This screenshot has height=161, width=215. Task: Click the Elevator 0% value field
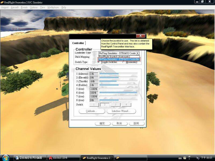click(94, 78)
